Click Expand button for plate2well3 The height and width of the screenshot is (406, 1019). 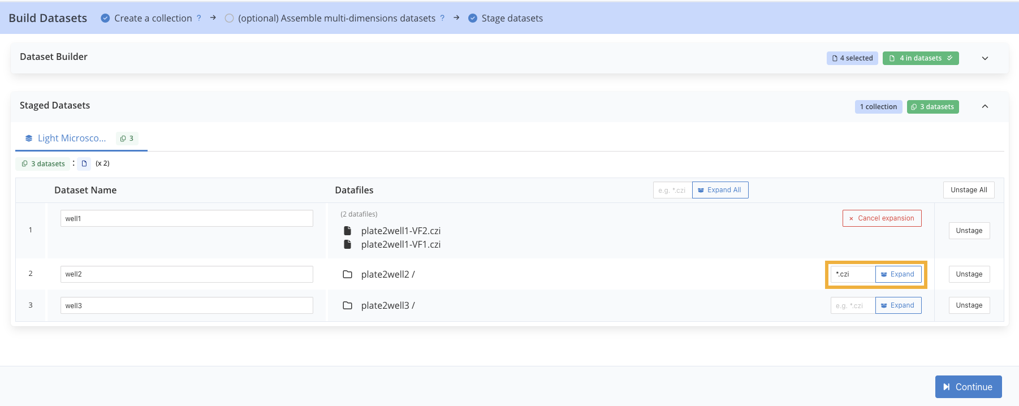click(x=898, y=305)
